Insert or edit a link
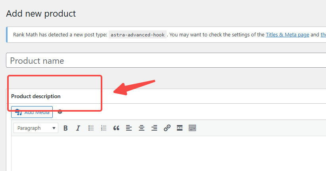This screenshot has height=171, width=326. pyautogui.click(x=167, y=128)
